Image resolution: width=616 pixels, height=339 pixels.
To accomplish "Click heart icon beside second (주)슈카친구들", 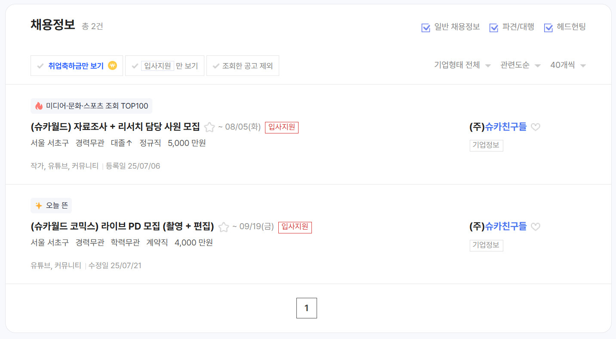I will coord(536,227).
